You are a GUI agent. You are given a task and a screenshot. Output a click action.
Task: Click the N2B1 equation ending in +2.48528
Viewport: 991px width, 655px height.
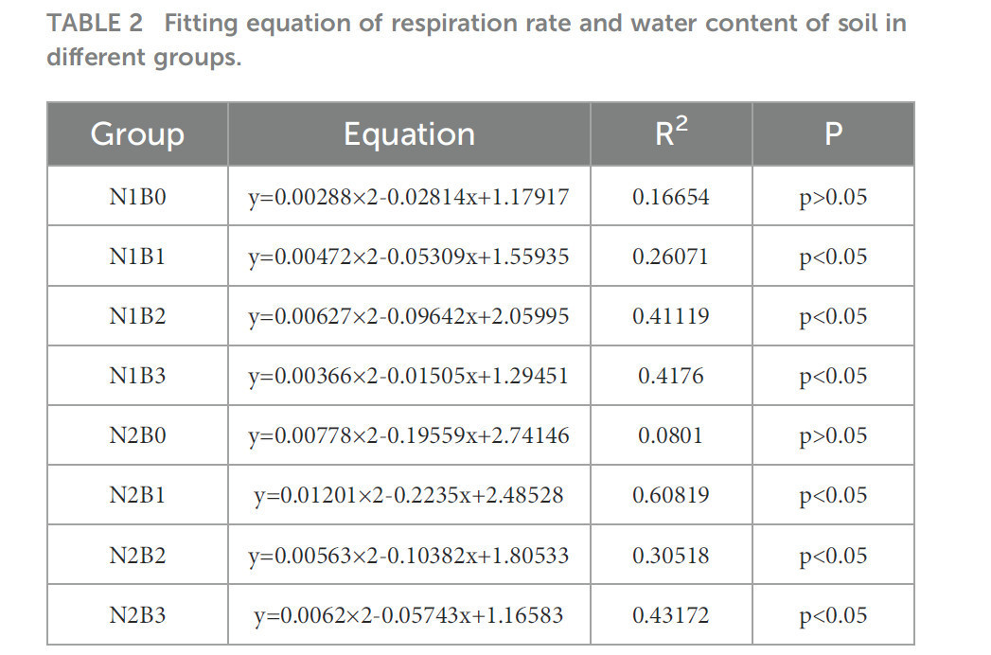409,495
